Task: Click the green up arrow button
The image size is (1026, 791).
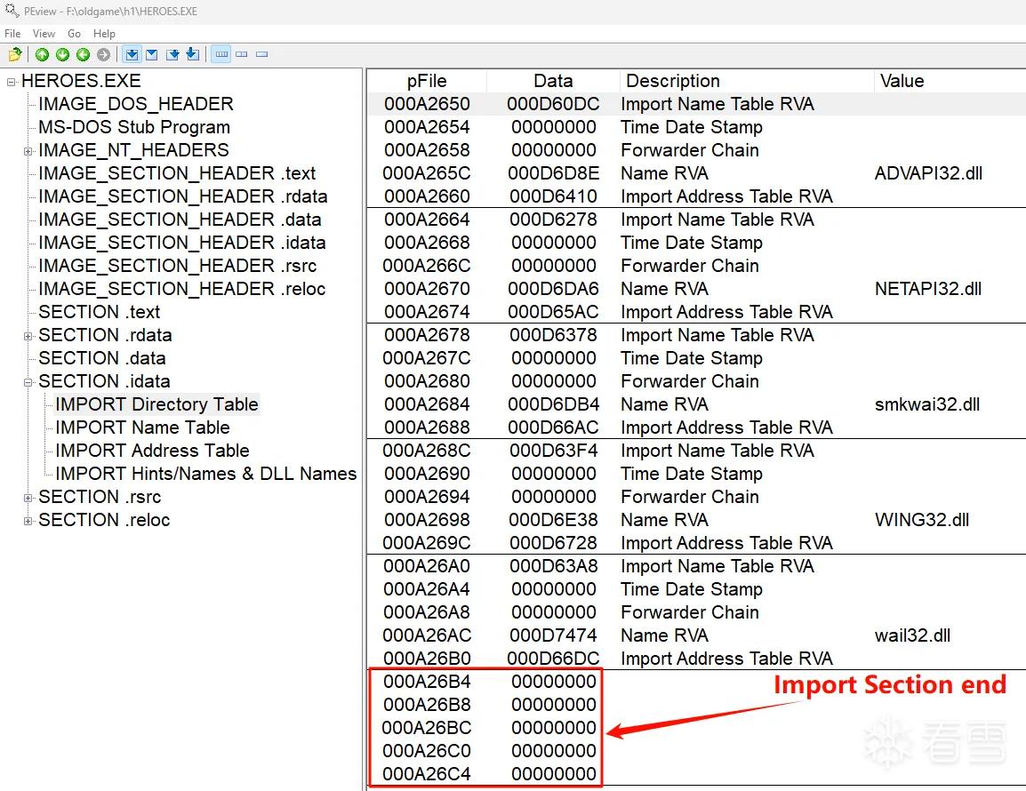Action: tap(43, 54)
